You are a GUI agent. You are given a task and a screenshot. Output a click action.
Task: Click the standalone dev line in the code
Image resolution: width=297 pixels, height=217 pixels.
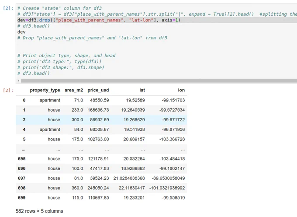click(21, 32)
